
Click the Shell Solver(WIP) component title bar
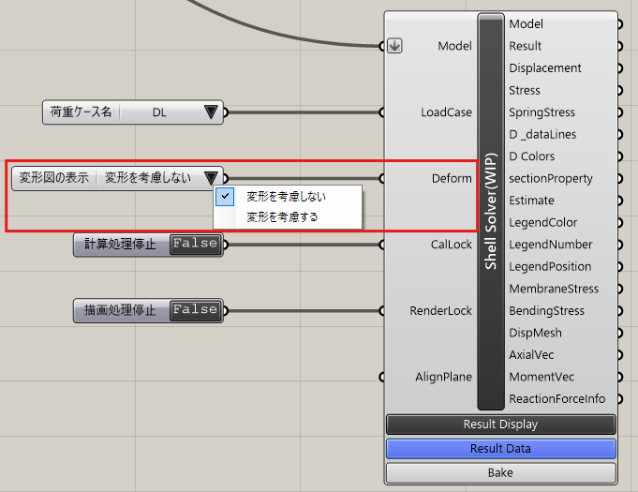(492, 211)
